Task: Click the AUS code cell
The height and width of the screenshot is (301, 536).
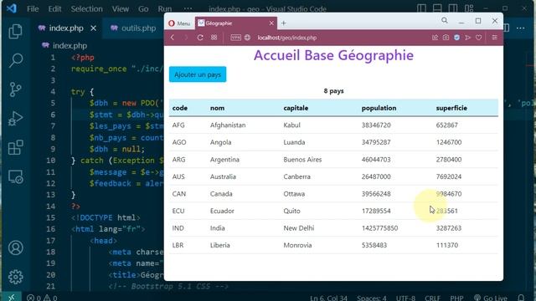Action: [178, 176]
